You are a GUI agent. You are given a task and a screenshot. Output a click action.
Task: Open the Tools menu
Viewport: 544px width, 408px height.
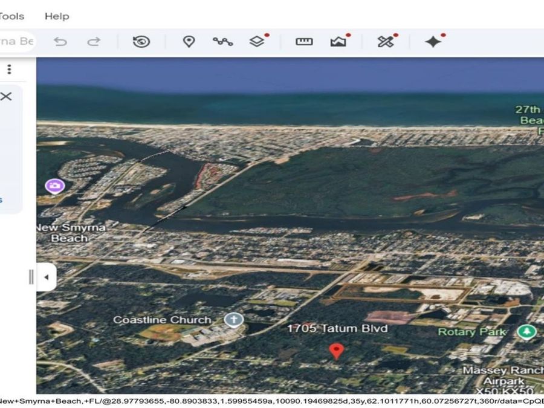pyautogui.click(x=11, y=16)
